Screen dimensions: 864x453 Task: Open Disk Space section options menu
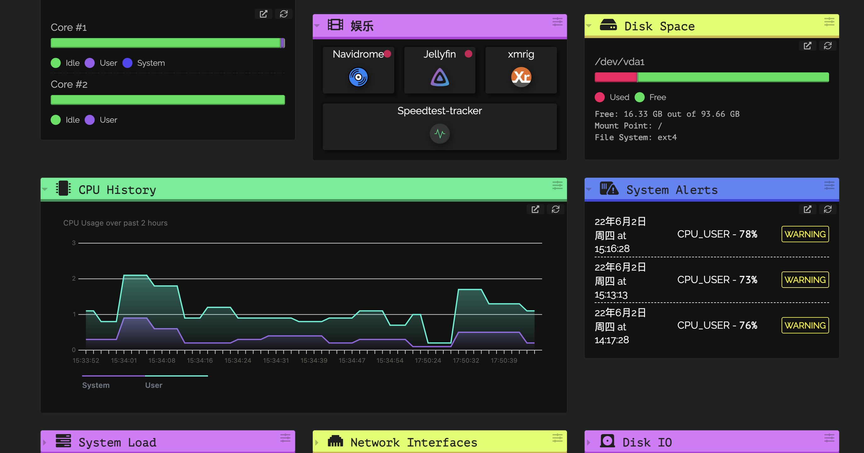point(829,22)
